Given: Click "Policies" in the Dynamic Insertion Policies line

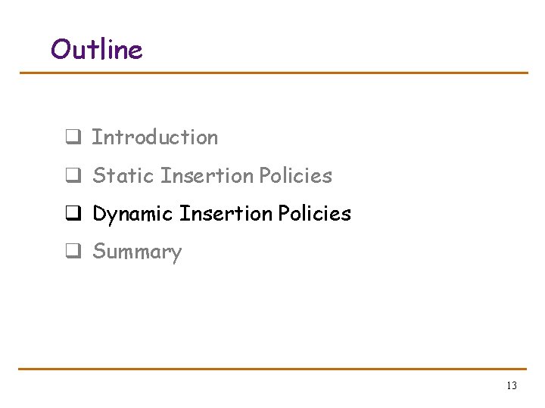Looking at the screenshot, I should pos(314,214).
